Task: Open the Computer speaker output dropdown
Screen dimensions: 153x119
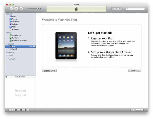Action: pyautogui.click(x=138, y=110)
